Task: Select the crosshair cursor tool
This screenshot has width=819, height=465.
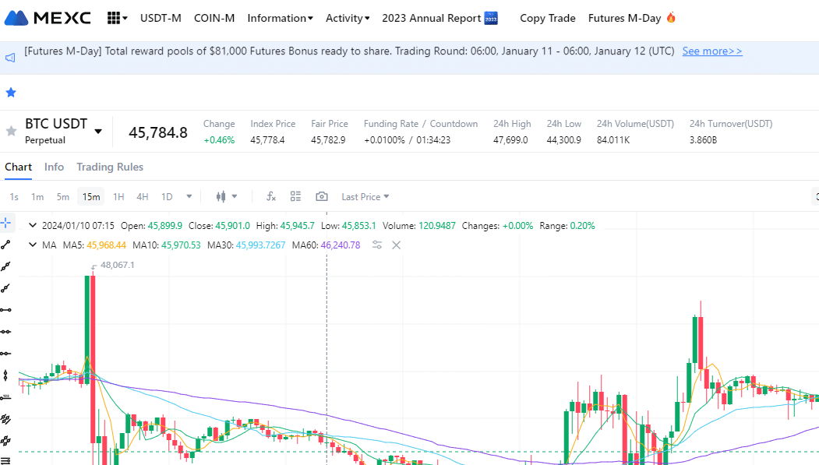Action: [6, 223]
